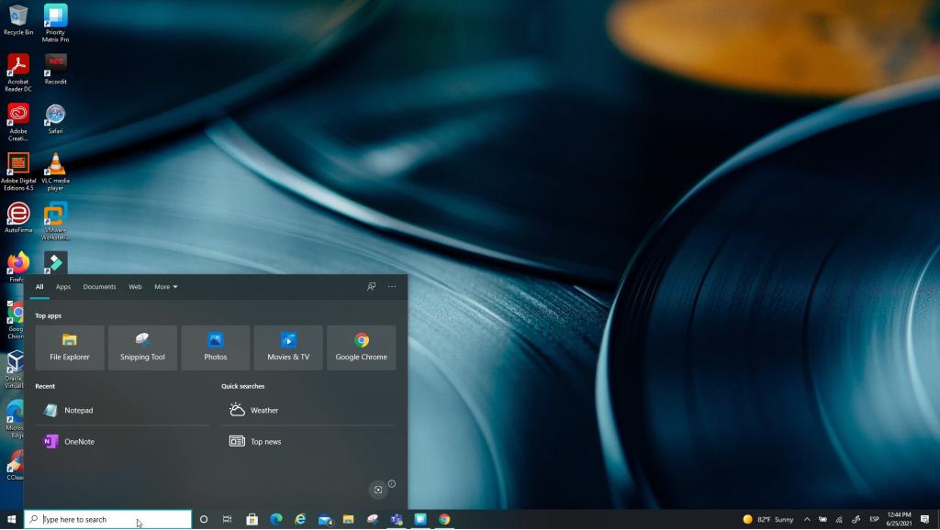
Task: Click the battery status tray icon
Action: tap(823, 519)
